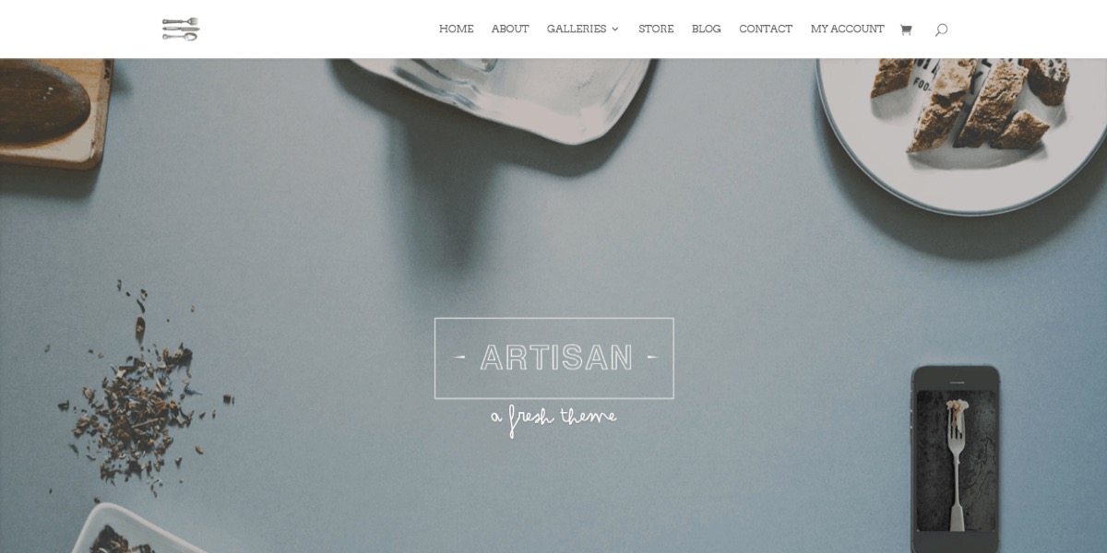Open the About page link
Image resolution: width=1107 pixels, height=553 pixels.
coord(510,29)
